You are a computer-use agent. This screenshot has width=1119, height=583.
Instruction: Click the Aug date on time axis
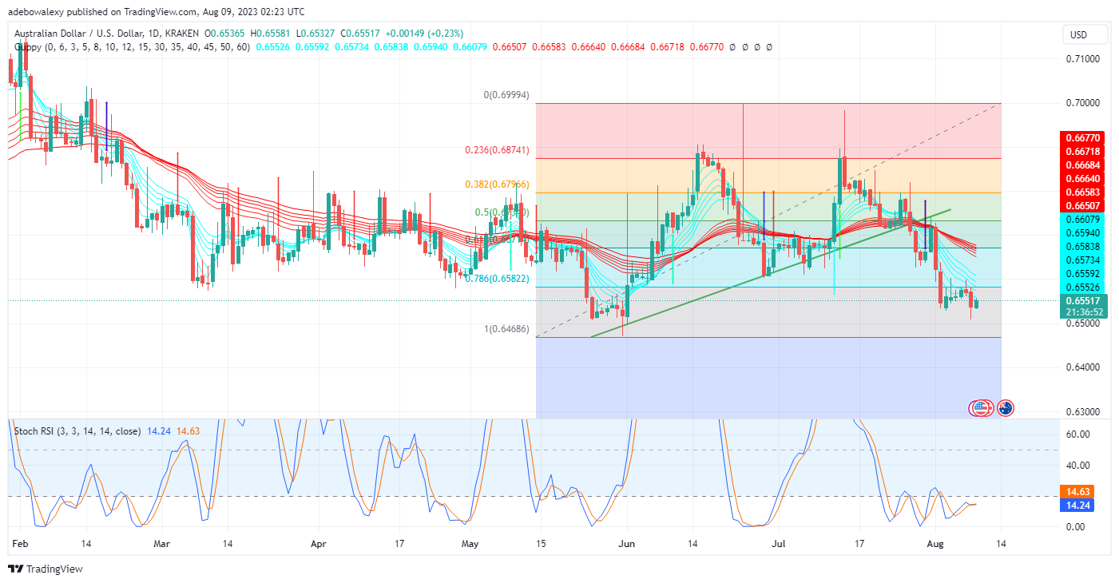935,544
